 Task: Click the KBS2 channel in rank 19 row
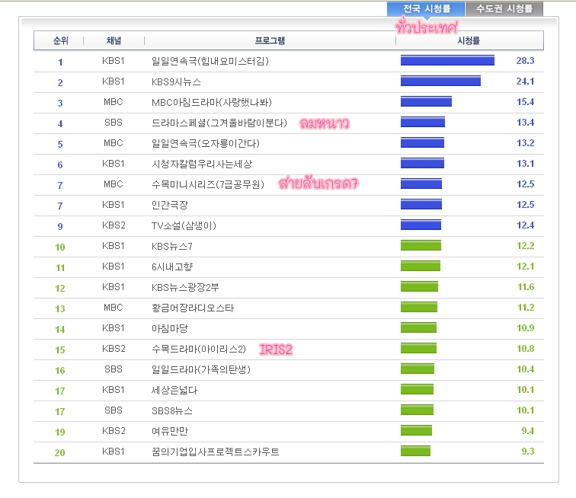point(114,431)
